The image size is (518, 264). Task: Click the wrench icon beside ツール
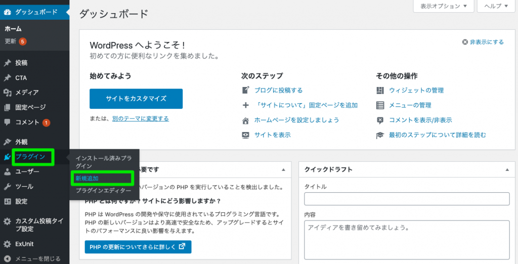(7, 187)
